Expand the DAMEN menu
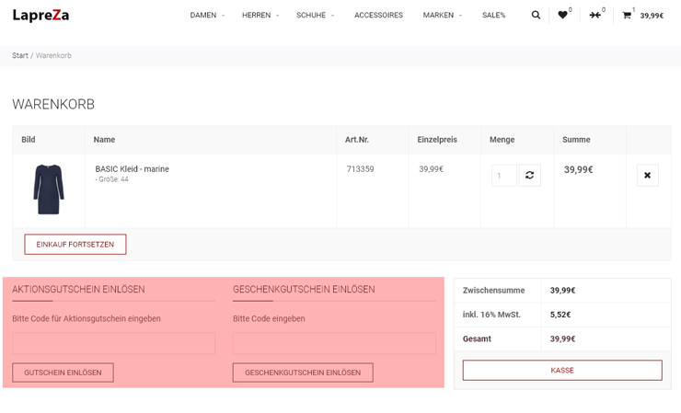 [x=207, y=16]
